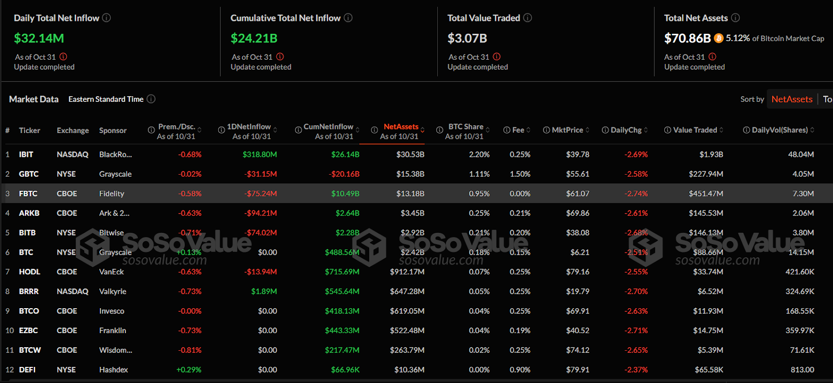Click the -$20.16B cumulative inflow for GBTC

click(x=344, y=174)
